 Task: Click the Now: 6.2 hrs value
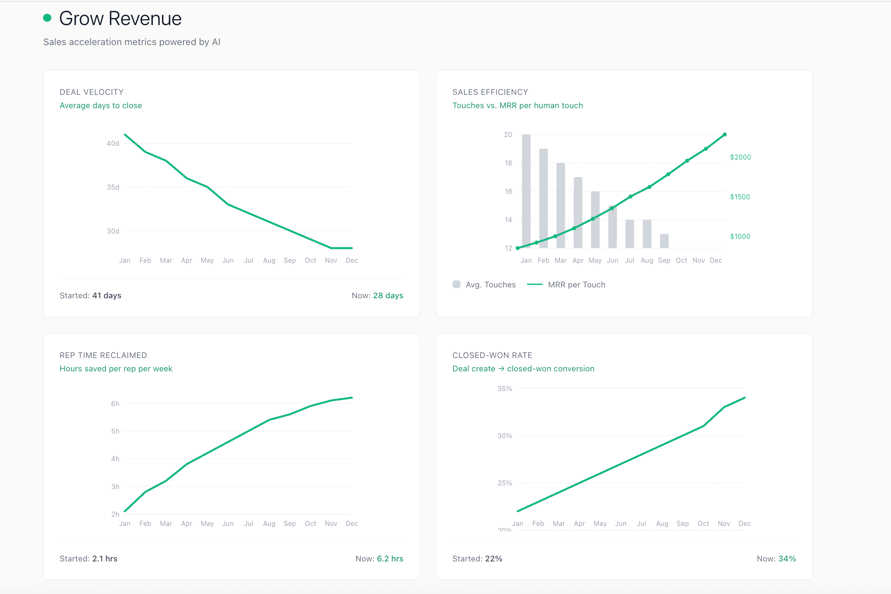click(390, 558)
